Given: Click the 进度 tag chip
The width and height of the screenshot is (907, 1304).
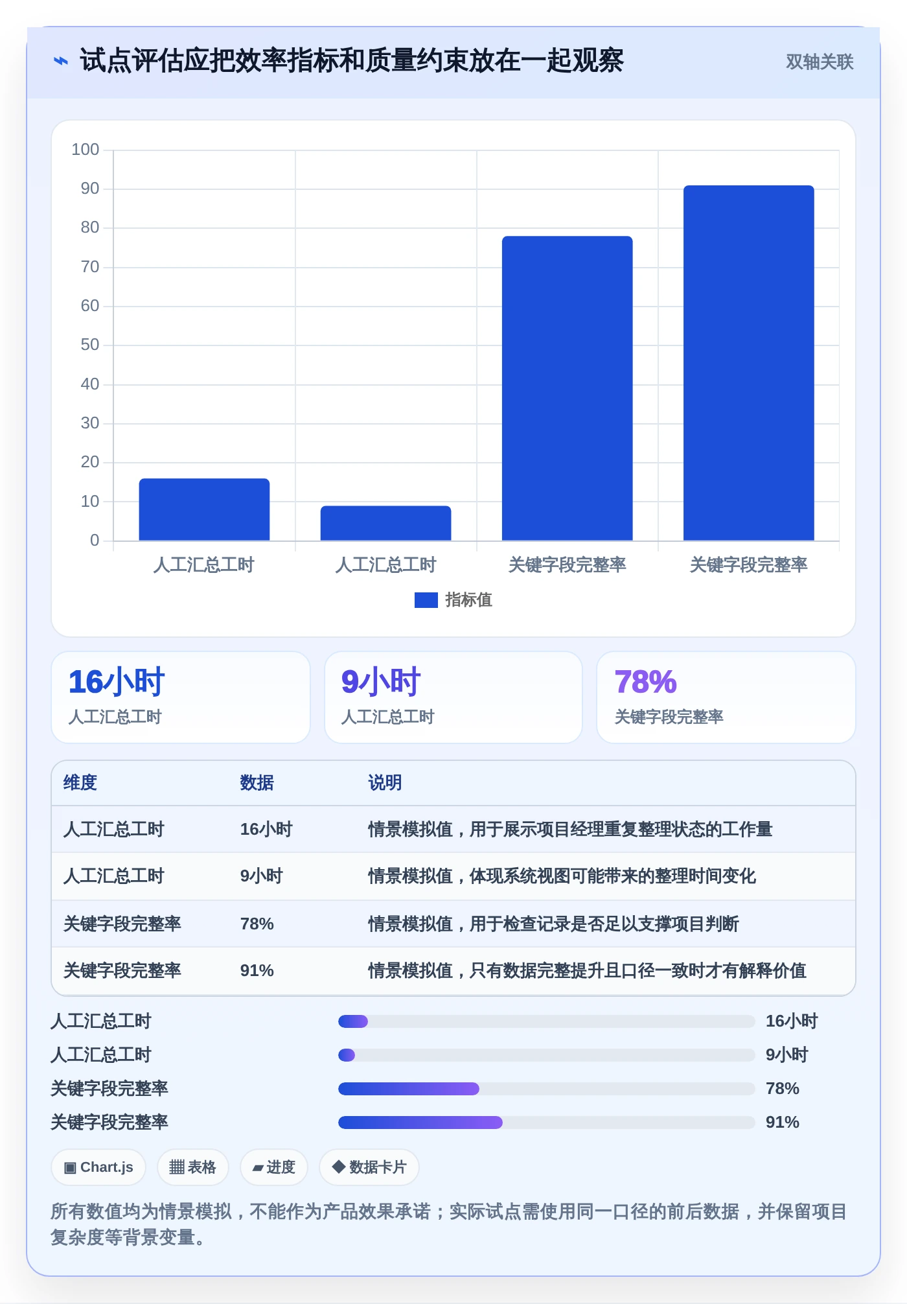Looking at the screenshot, I should tap(273, 1167).
